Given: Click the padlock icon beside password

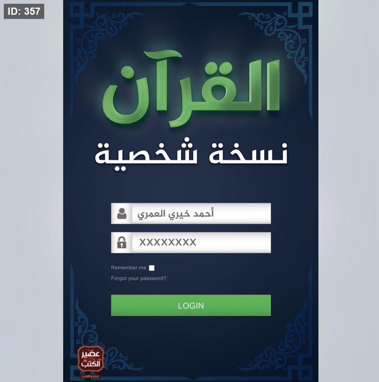Looking at the screenshot, I should pos(122,243).
